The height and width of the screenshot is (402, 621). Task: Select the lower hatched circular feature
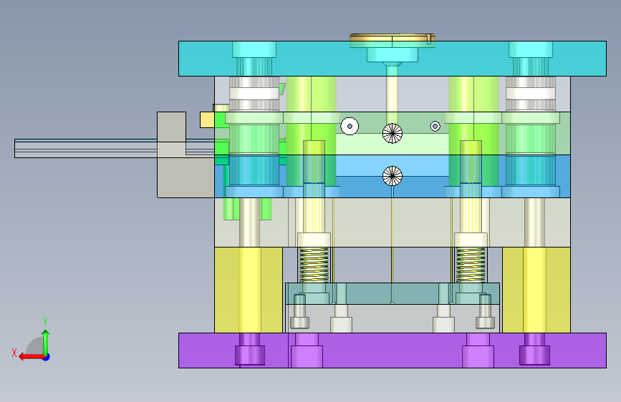(x=393, y=176)
